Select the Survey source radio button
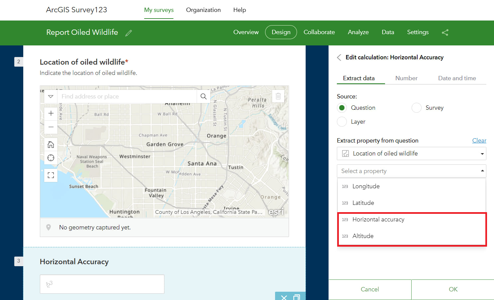Screen dimensions: 494x300 pos(416,107)
